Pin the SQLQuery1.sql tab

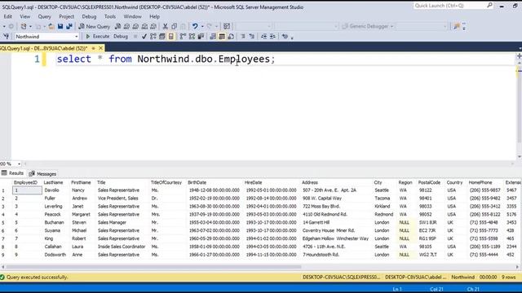93,49
